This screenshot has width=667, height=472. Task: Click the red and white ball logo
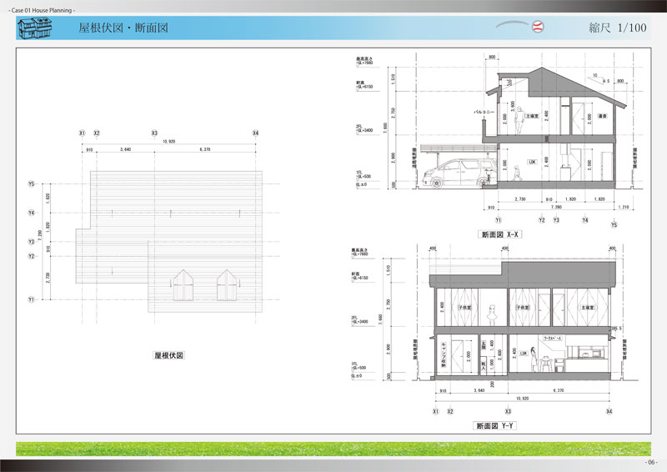click(538, 27)
